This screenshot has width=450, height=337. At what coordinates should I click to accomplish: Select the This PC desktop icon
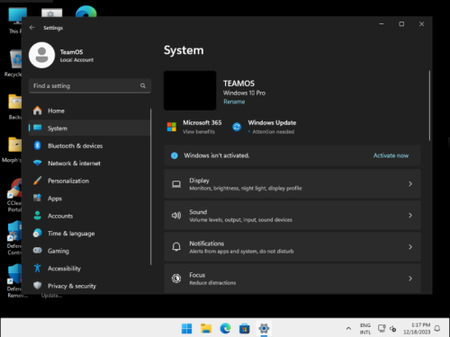click(14, 21)
